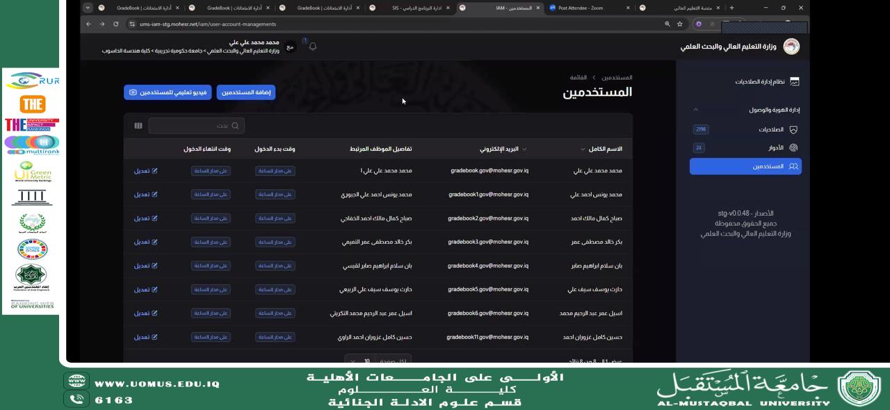Sort by الاسم الكامل column arrow

coord(583,149)
